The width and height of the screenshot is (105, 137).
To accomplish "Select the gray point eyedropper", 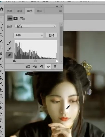I will (x=9, y=49).
